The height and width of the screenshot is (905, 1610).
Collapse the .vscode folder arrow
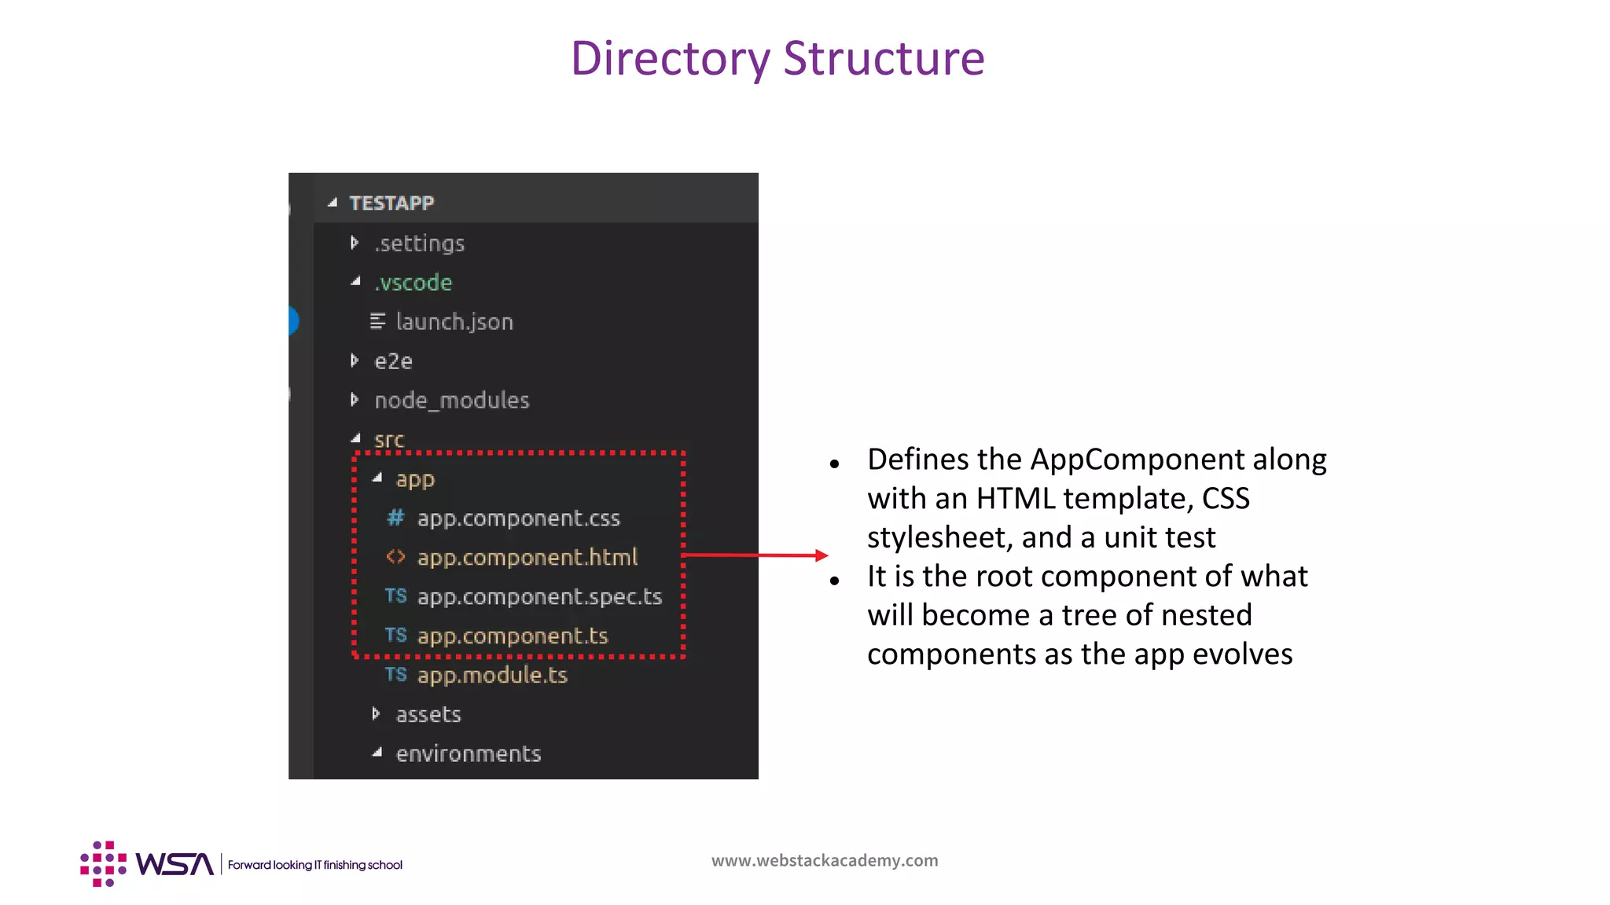[x=355, y=281]
